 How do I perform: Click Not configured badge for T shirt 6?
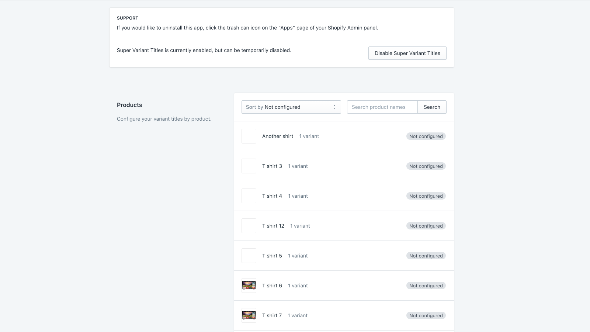point(426,286)
